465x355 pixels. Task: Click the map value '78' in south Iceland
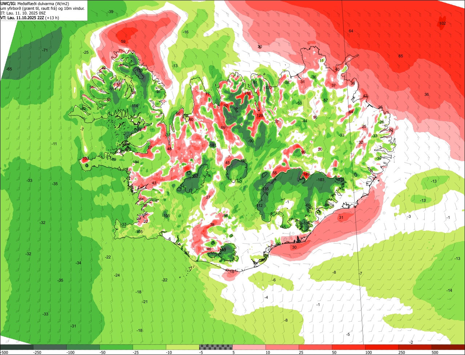tap(212, 225)
